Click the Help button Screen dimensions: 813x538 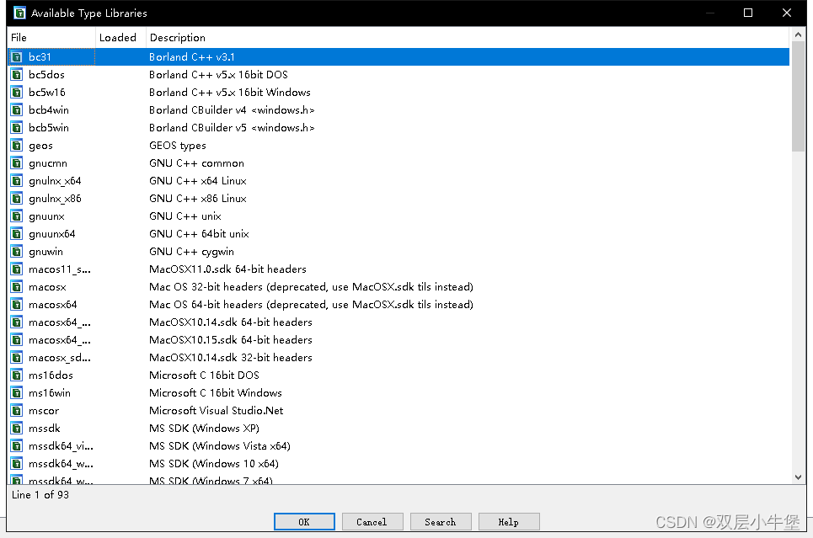pyautogui.click(x=509, y=521)
